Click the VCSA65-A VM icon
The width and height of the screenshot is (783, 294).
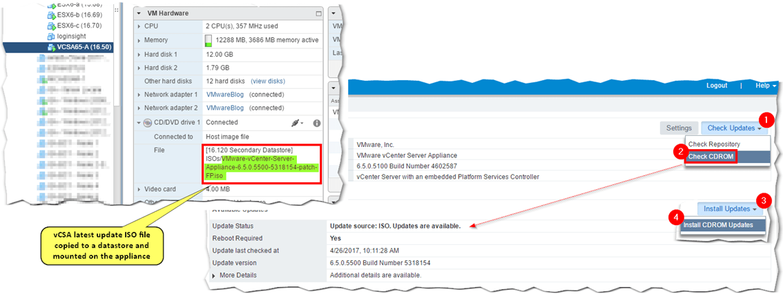point(51,47)
